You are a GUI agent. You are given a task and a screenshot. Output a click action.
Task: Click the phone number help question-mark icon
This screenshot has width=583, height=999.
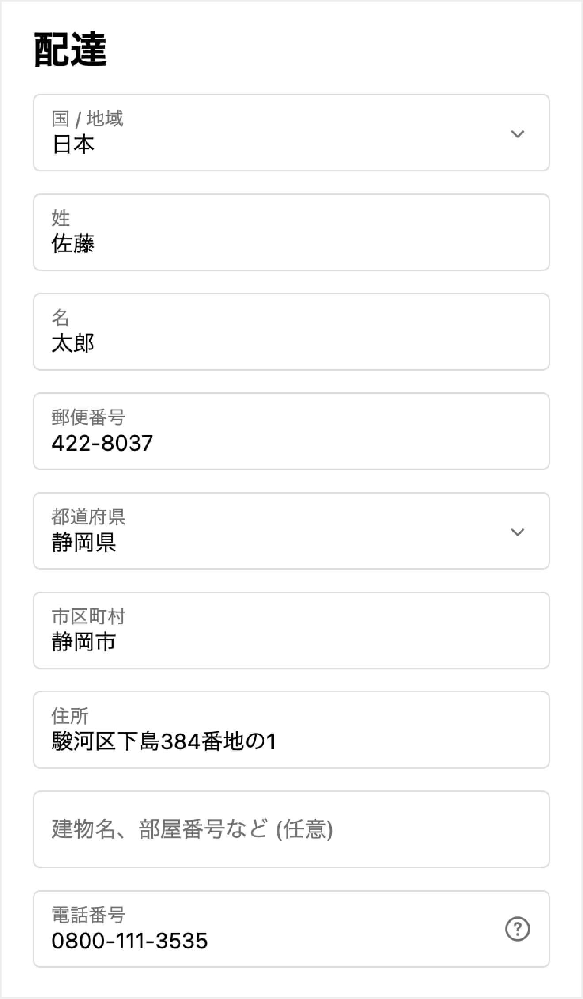click(x=517, y=929)
